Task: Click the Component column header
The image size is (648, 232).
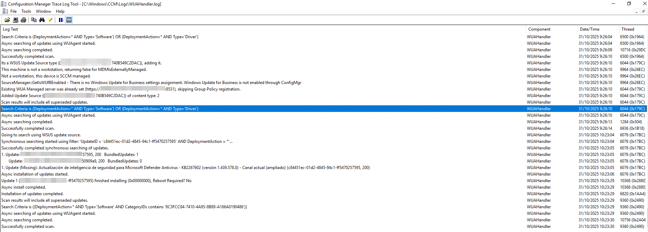Action: 539,29
